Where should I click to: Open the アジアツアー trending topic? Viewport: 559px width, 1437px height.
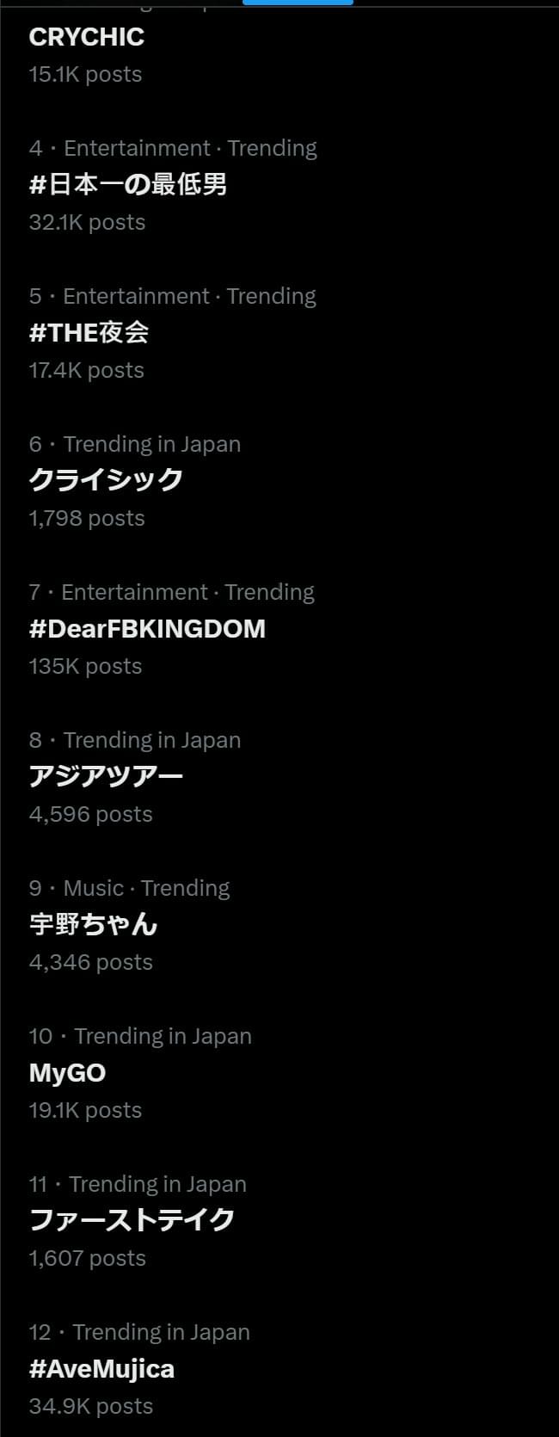(106, 776)
